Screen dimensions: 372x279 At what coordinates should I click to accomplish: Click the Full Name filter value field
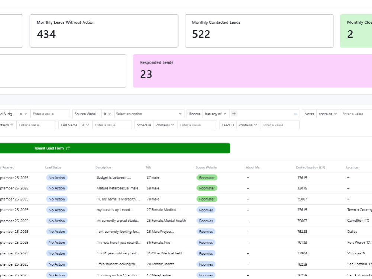[112, 125]
